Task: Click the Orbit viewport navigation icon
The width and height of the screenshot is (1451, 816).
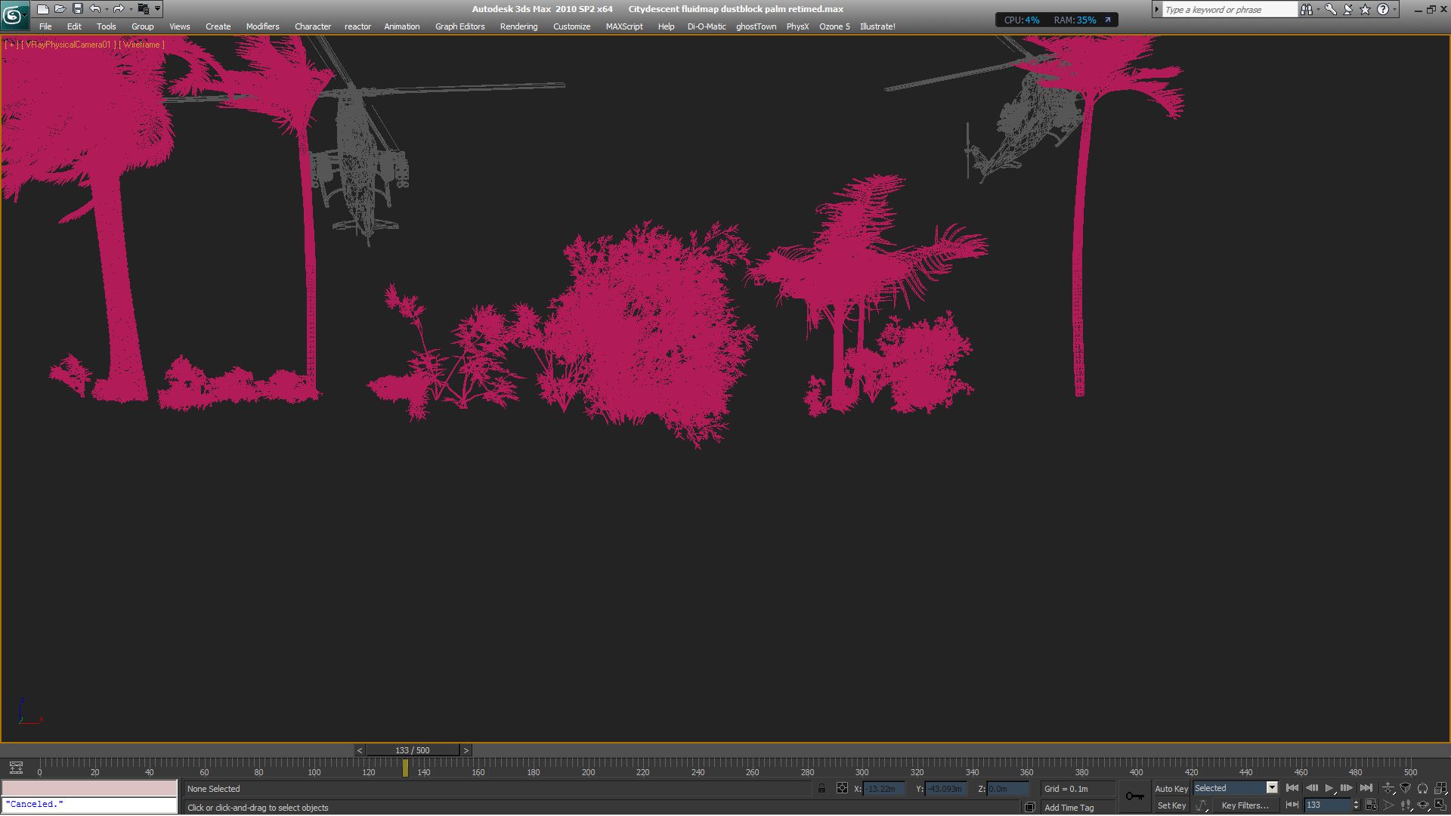Action: pos(1423,805)
